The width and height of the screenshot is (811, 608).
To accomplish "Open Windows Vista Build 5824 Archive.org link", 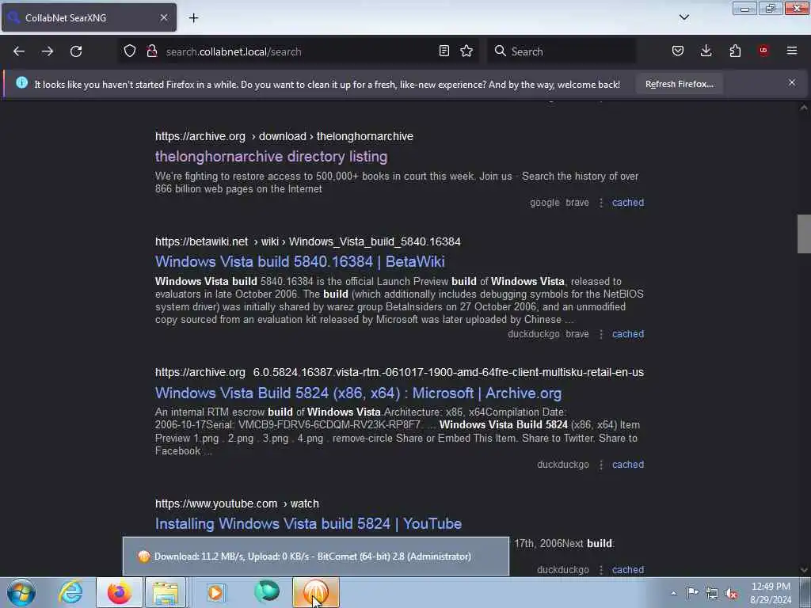I will click(359, 393).
